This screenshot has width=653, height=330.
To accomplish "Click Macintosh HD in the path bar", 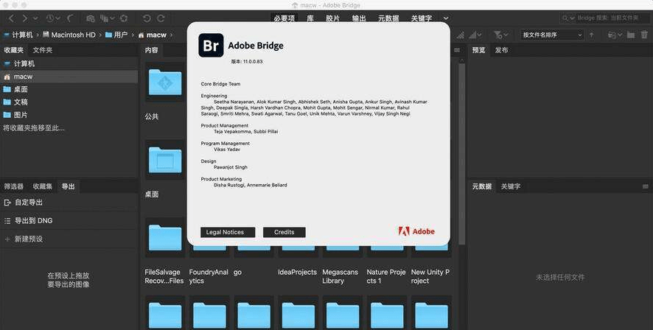I will pyautogui.click(x=69, y=35).
